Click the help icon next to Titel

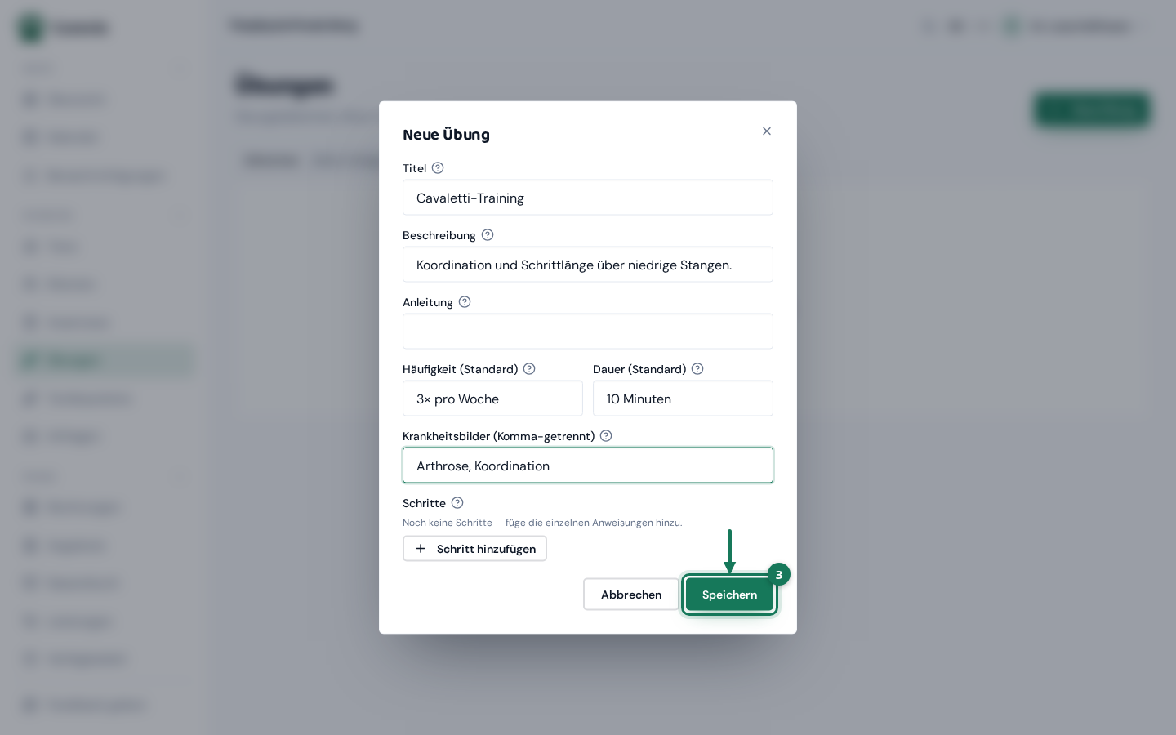(x=438, y=168)
